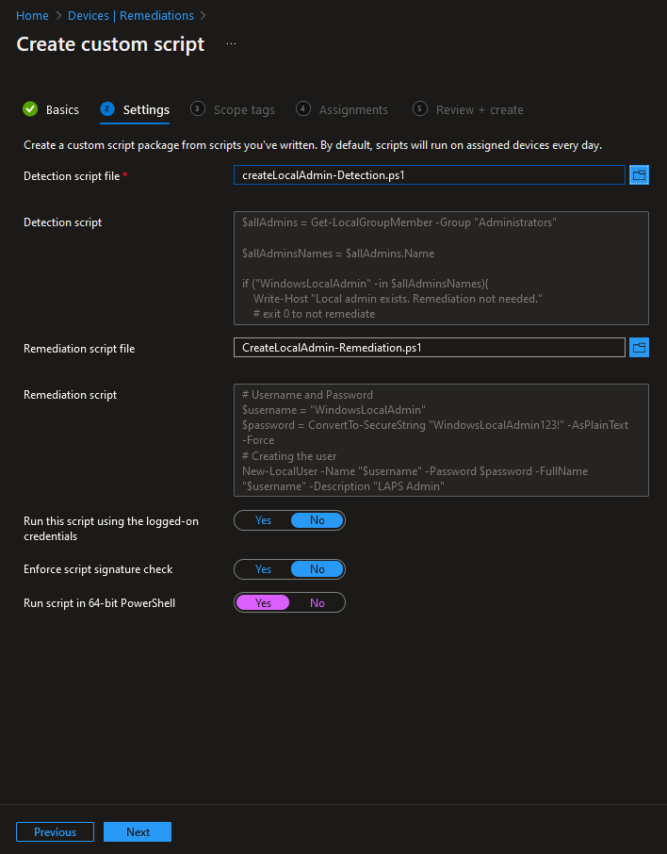Set Enforce script signature check to Yes
Screen dimensions: 667x854
[x=263, y=569]
